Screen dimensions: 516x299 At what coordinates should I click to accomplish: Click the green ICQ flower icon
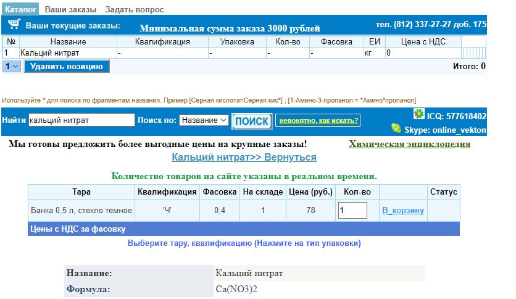pyautogui.click(x=419, y=114)
